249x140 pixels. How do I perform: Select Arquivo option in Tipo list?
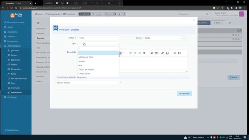[98, 61]
